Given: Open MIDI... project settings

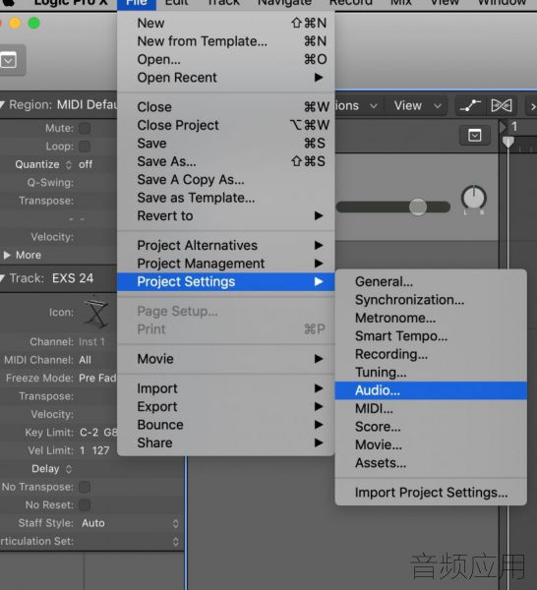Looking at the screenshot, I should click(x=431, y=409).
